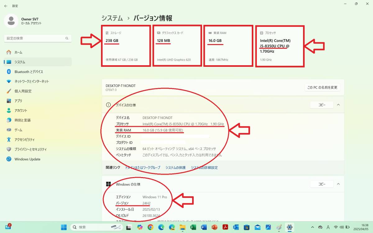Click the 設定の検索 search field

coord(38,38)
